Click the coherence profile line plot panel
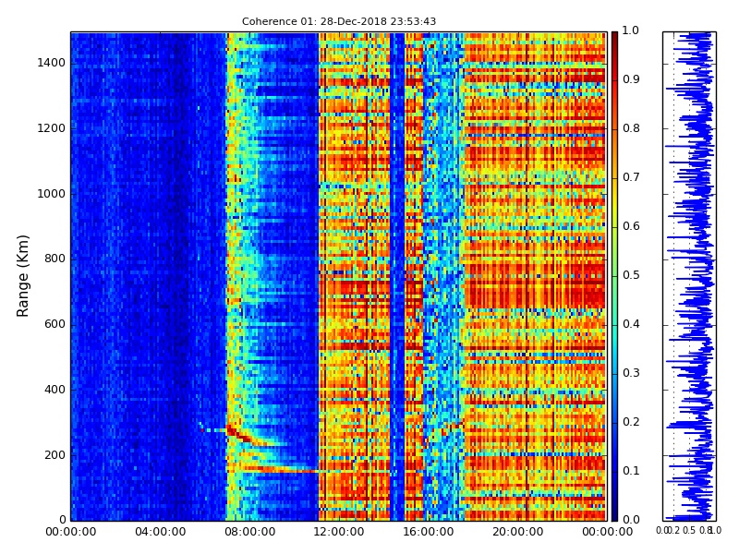This screenshot has width=739, height=554. tap(689, 276)
